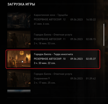The height and width of the screenshot is (104, 108).
Task: Click the highlighted stained-glass church thumbnail
Action: (19, 59)
